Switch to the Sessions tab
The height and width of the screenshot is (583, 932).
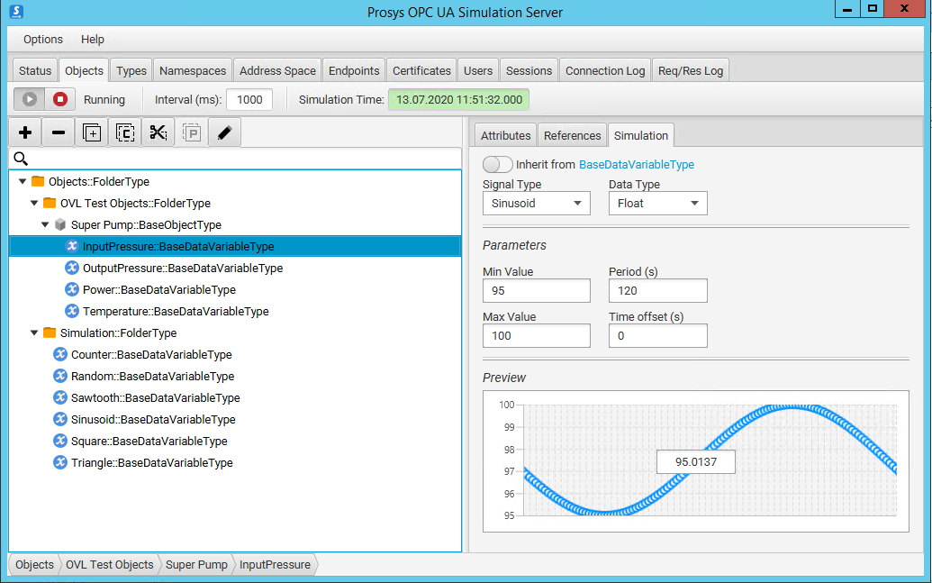pos(529,71)
